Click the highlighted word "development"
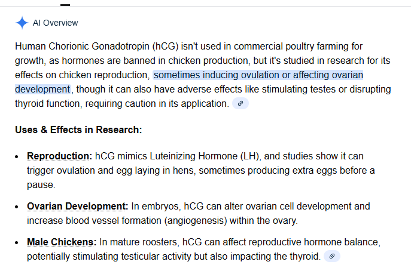Image resolution: width=411 pixels, height=271 pixels. tap(42, 90)
